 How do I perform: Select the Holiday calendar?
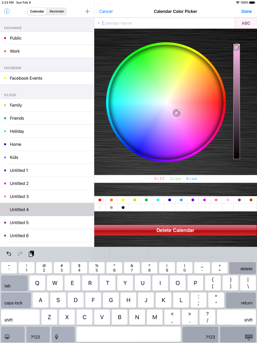coord(47,131)
